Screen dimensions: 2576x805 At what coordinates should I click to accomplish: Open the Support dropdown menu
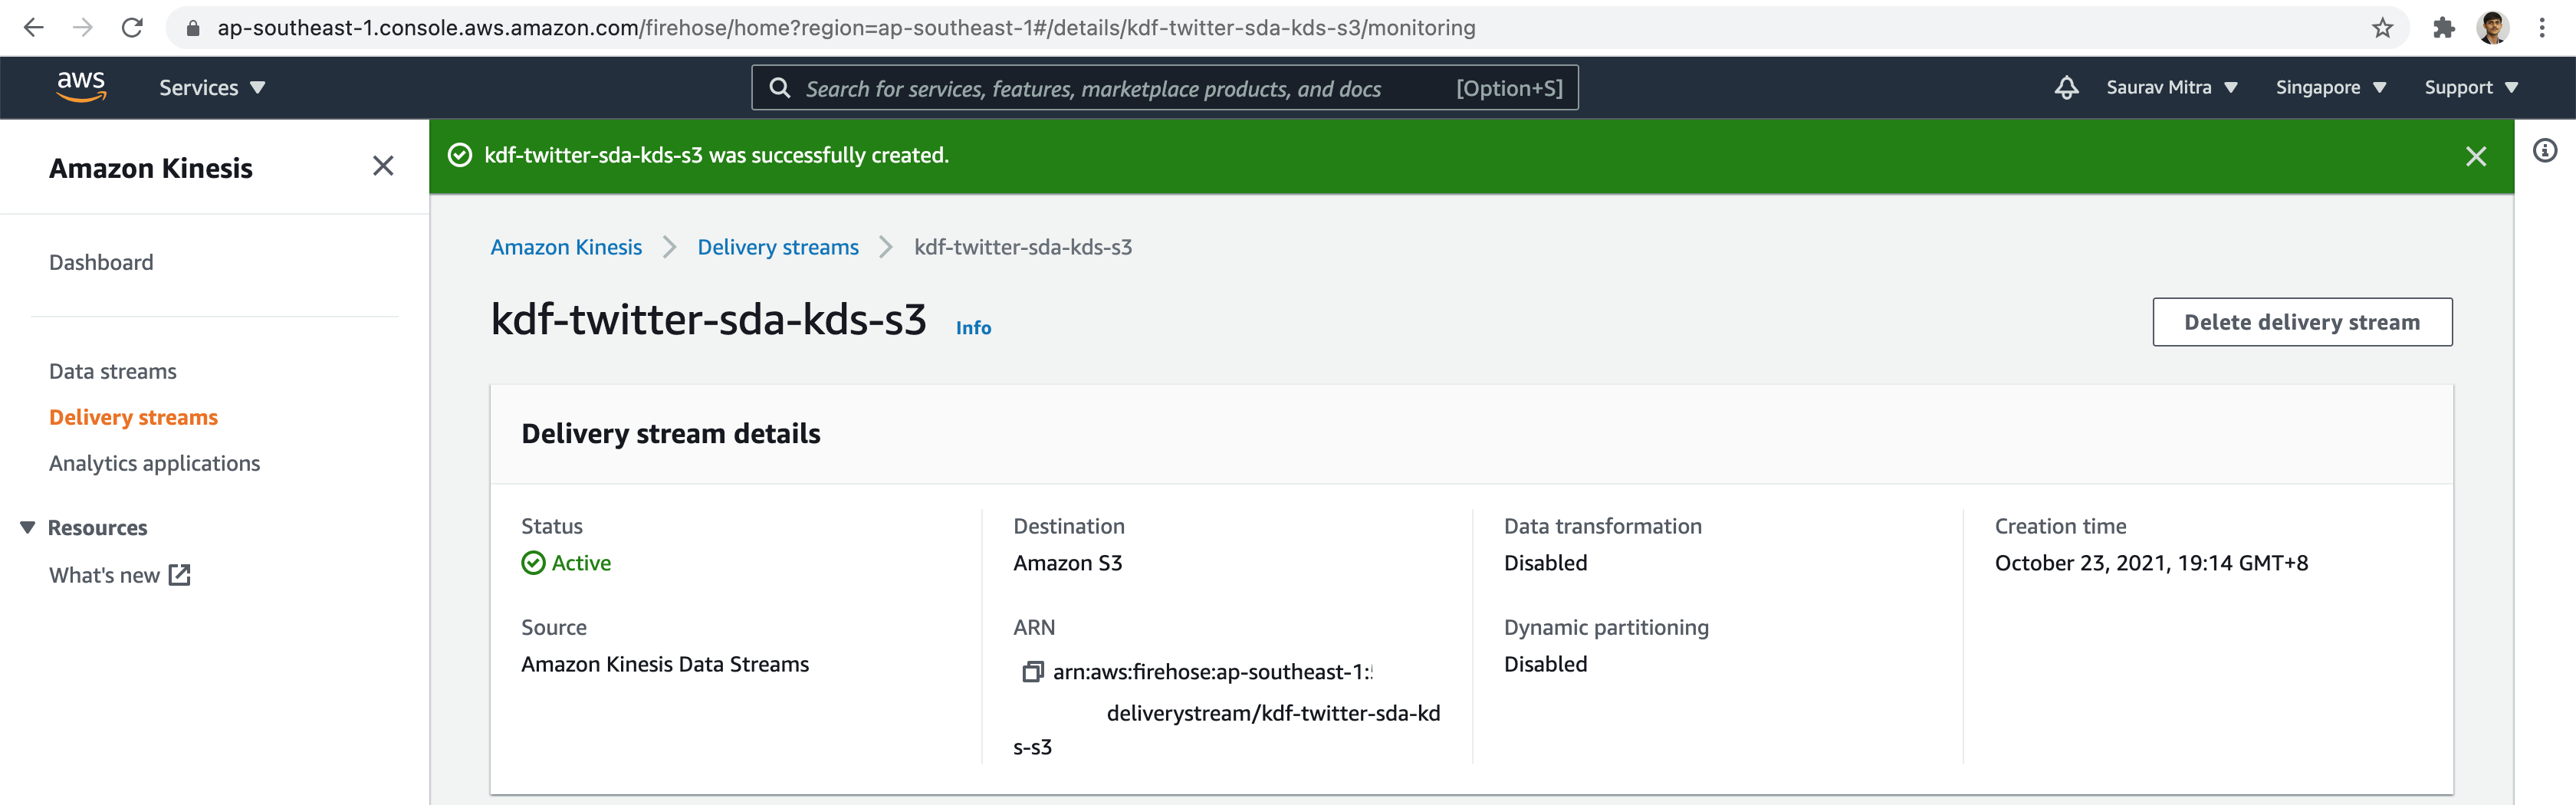click(2470, 88)
